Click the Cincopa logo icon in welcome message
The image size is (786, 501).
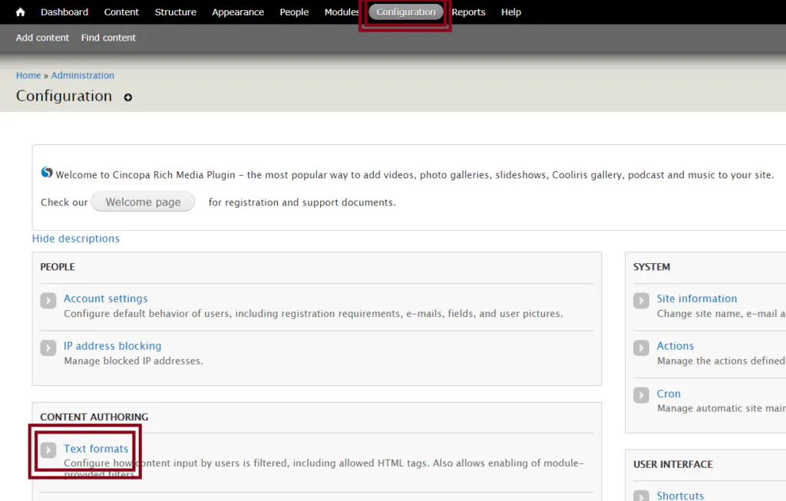(x=47, y=173)
